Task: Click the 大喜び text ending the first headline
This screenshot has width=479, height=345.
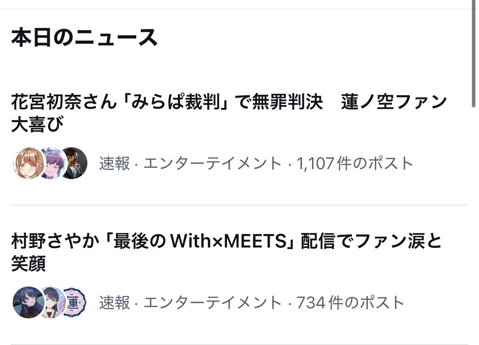Action: pos(38,125)
